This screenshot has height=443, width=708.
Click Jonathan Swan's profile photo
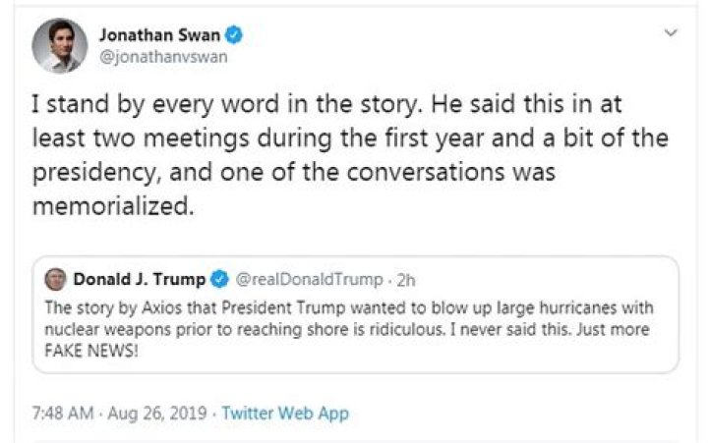(x=58, y=45)
